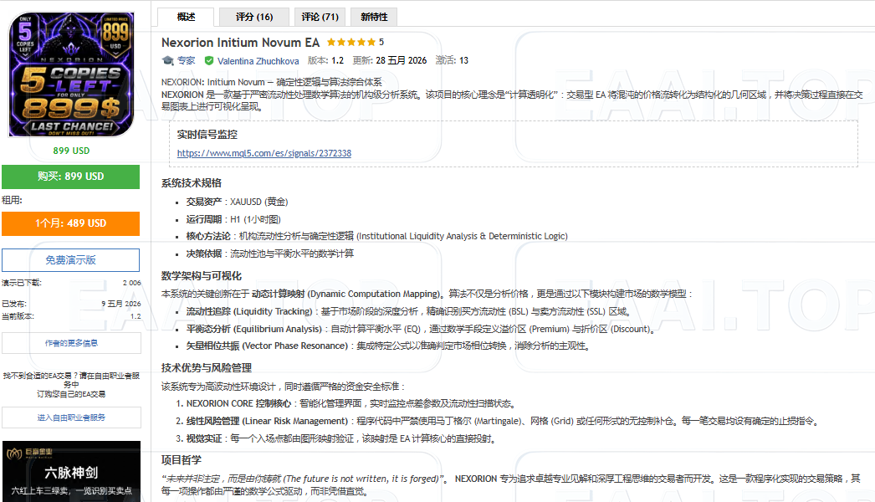The height and width of the screenshot is (502, 875).
Task: Download the 免费演示版 free demo
Action: tap(71, 260)
